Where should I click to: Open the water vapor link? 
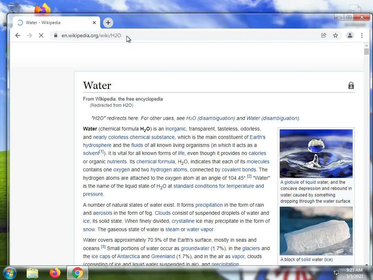[200, 230]
